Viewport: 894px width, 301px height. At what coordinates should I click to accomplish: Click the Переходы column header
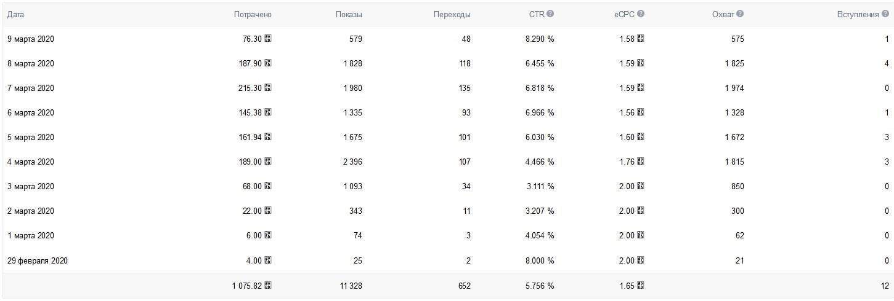[x=452, y=14]
